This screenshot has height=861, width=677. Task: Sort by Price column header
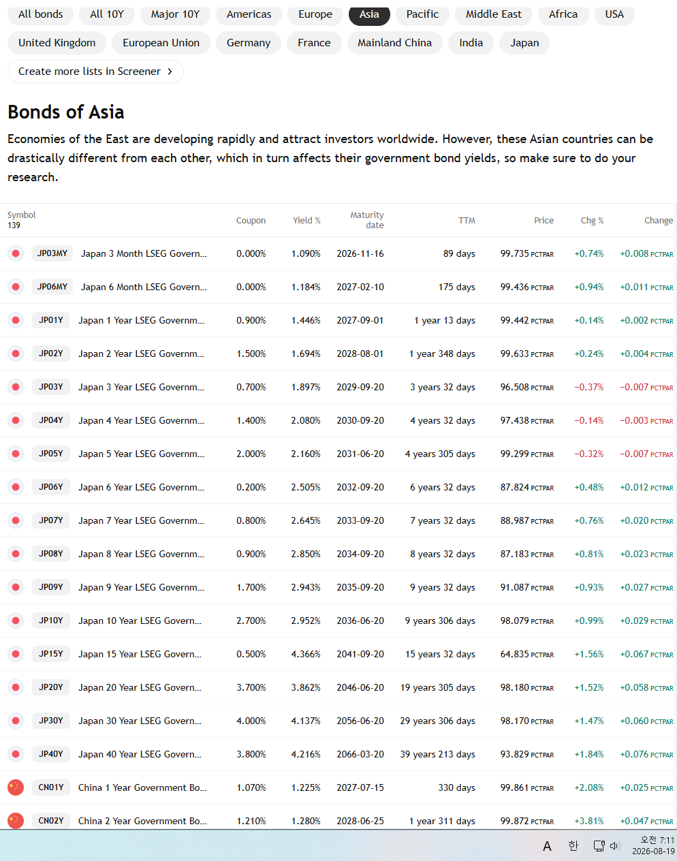click(x=544, y=221)
